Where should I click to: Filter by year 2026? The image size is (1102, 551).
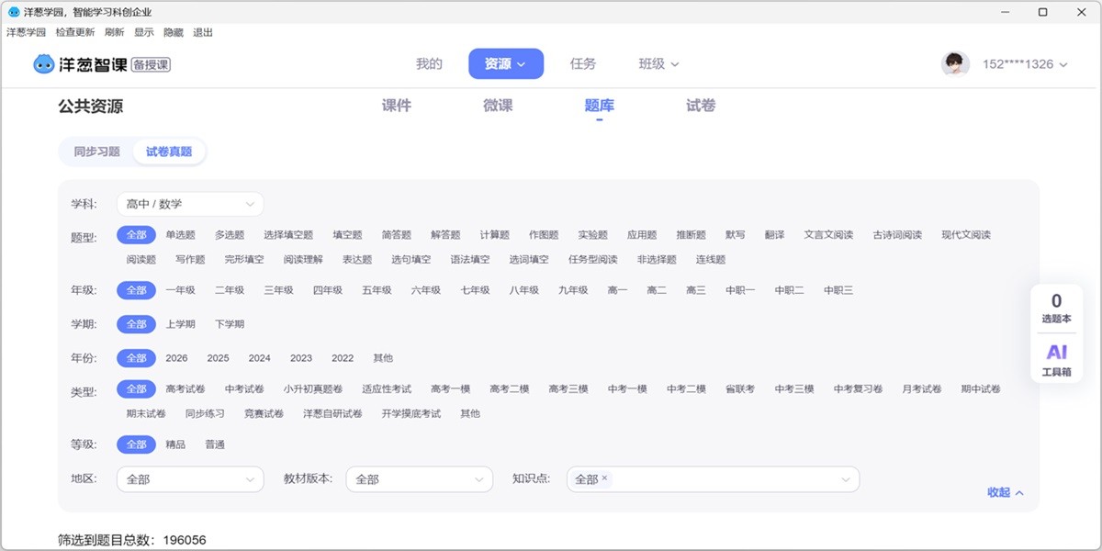tap(175, 357)
